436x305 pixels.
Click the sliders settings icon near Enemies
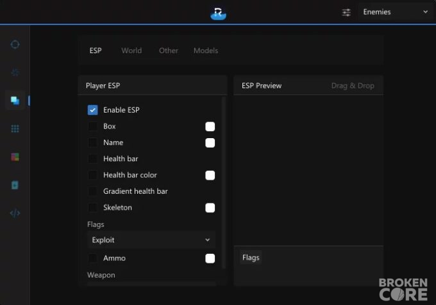tap(346, 12)
